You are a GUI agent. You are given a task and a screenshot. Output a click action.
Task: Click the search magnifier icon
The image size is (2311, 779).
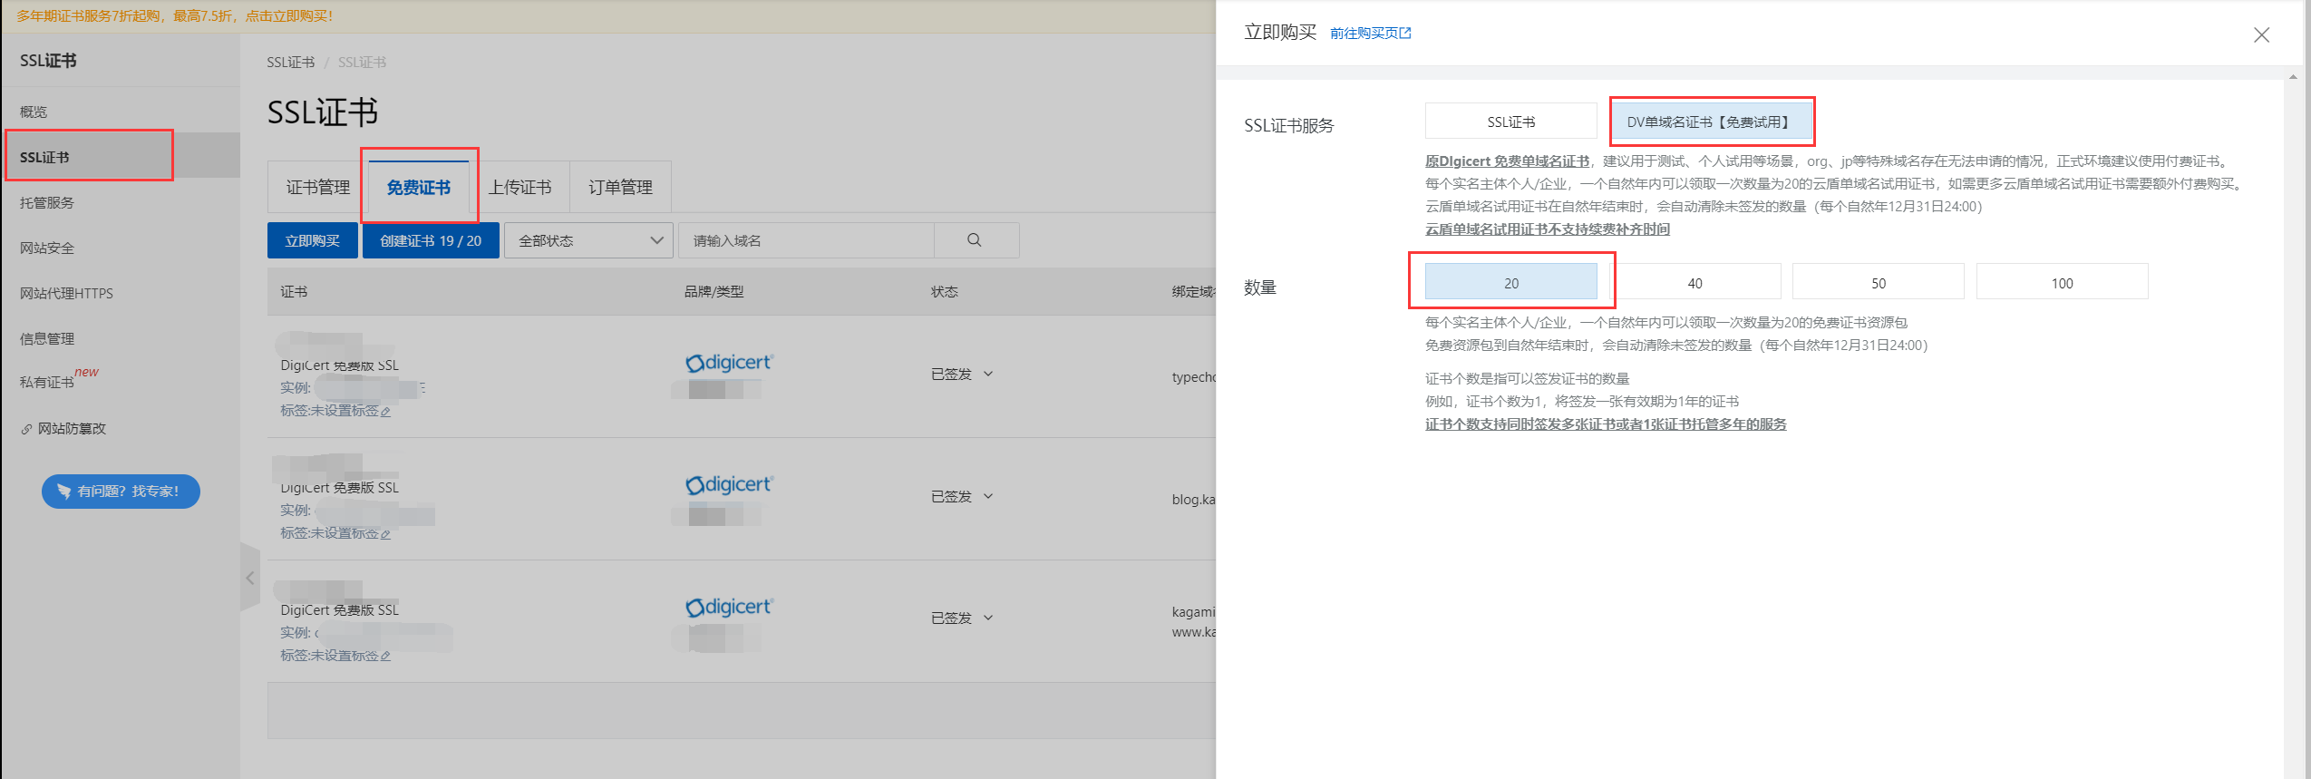[x=975, y=240]
